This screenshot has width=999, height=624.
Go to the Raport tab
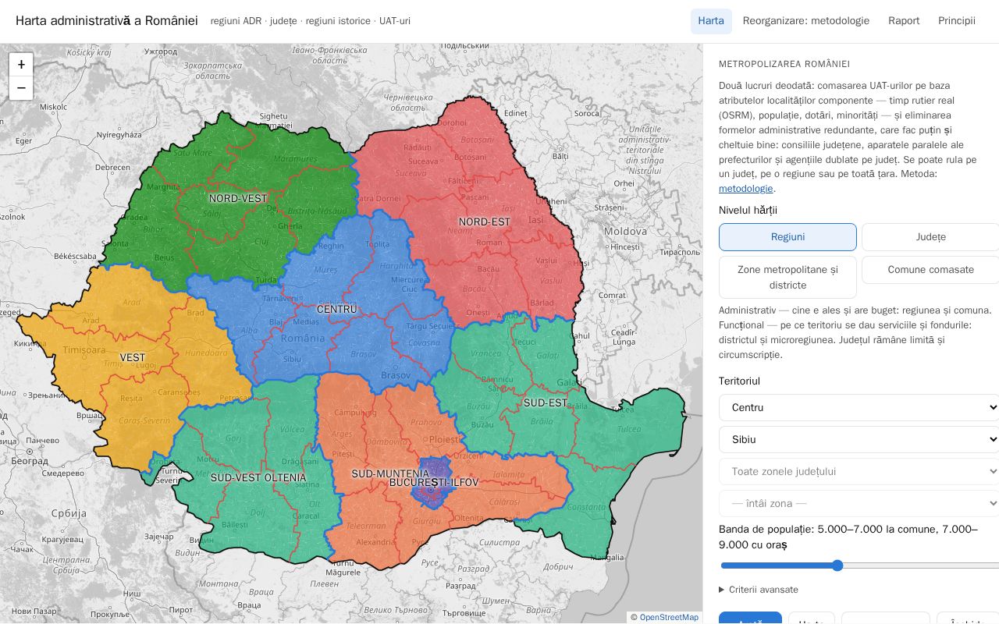click(x=904, y=21)
